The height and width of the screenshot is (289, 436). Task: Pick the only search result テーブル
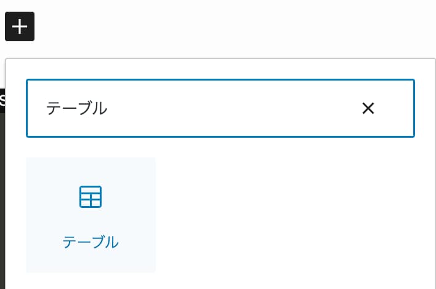[91, 215]
